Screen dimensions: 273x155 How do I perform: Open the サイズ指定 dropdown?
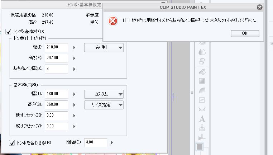pos(104,105)
